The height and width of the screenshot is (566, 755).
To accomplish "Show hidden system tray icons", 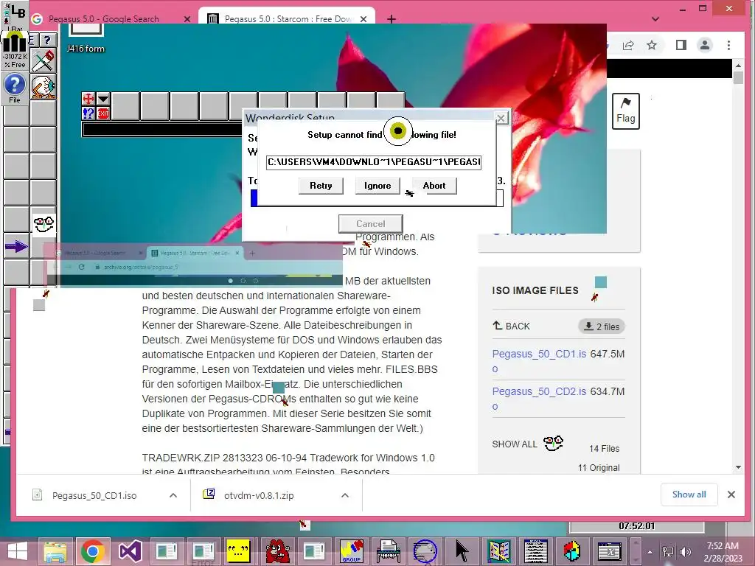I will point(650,552).
